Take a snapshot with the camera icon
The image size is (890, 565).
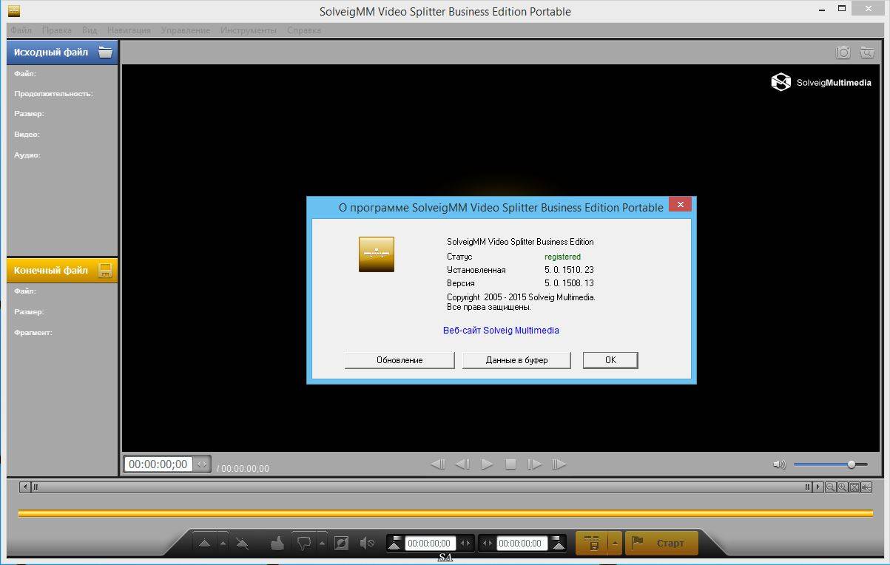click(x=843, y=53)
